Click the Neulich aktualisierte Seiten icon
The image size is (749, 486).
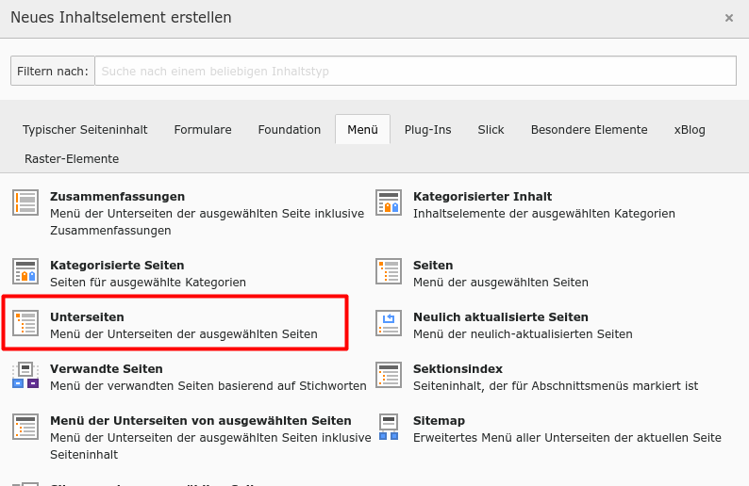[x=389, y=323]
